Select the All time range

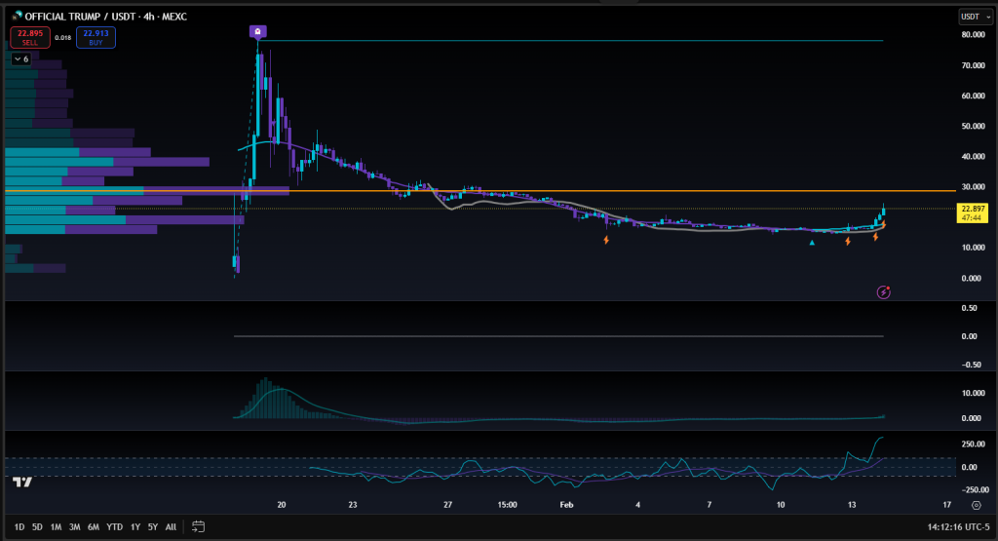[x=171, y=527]
